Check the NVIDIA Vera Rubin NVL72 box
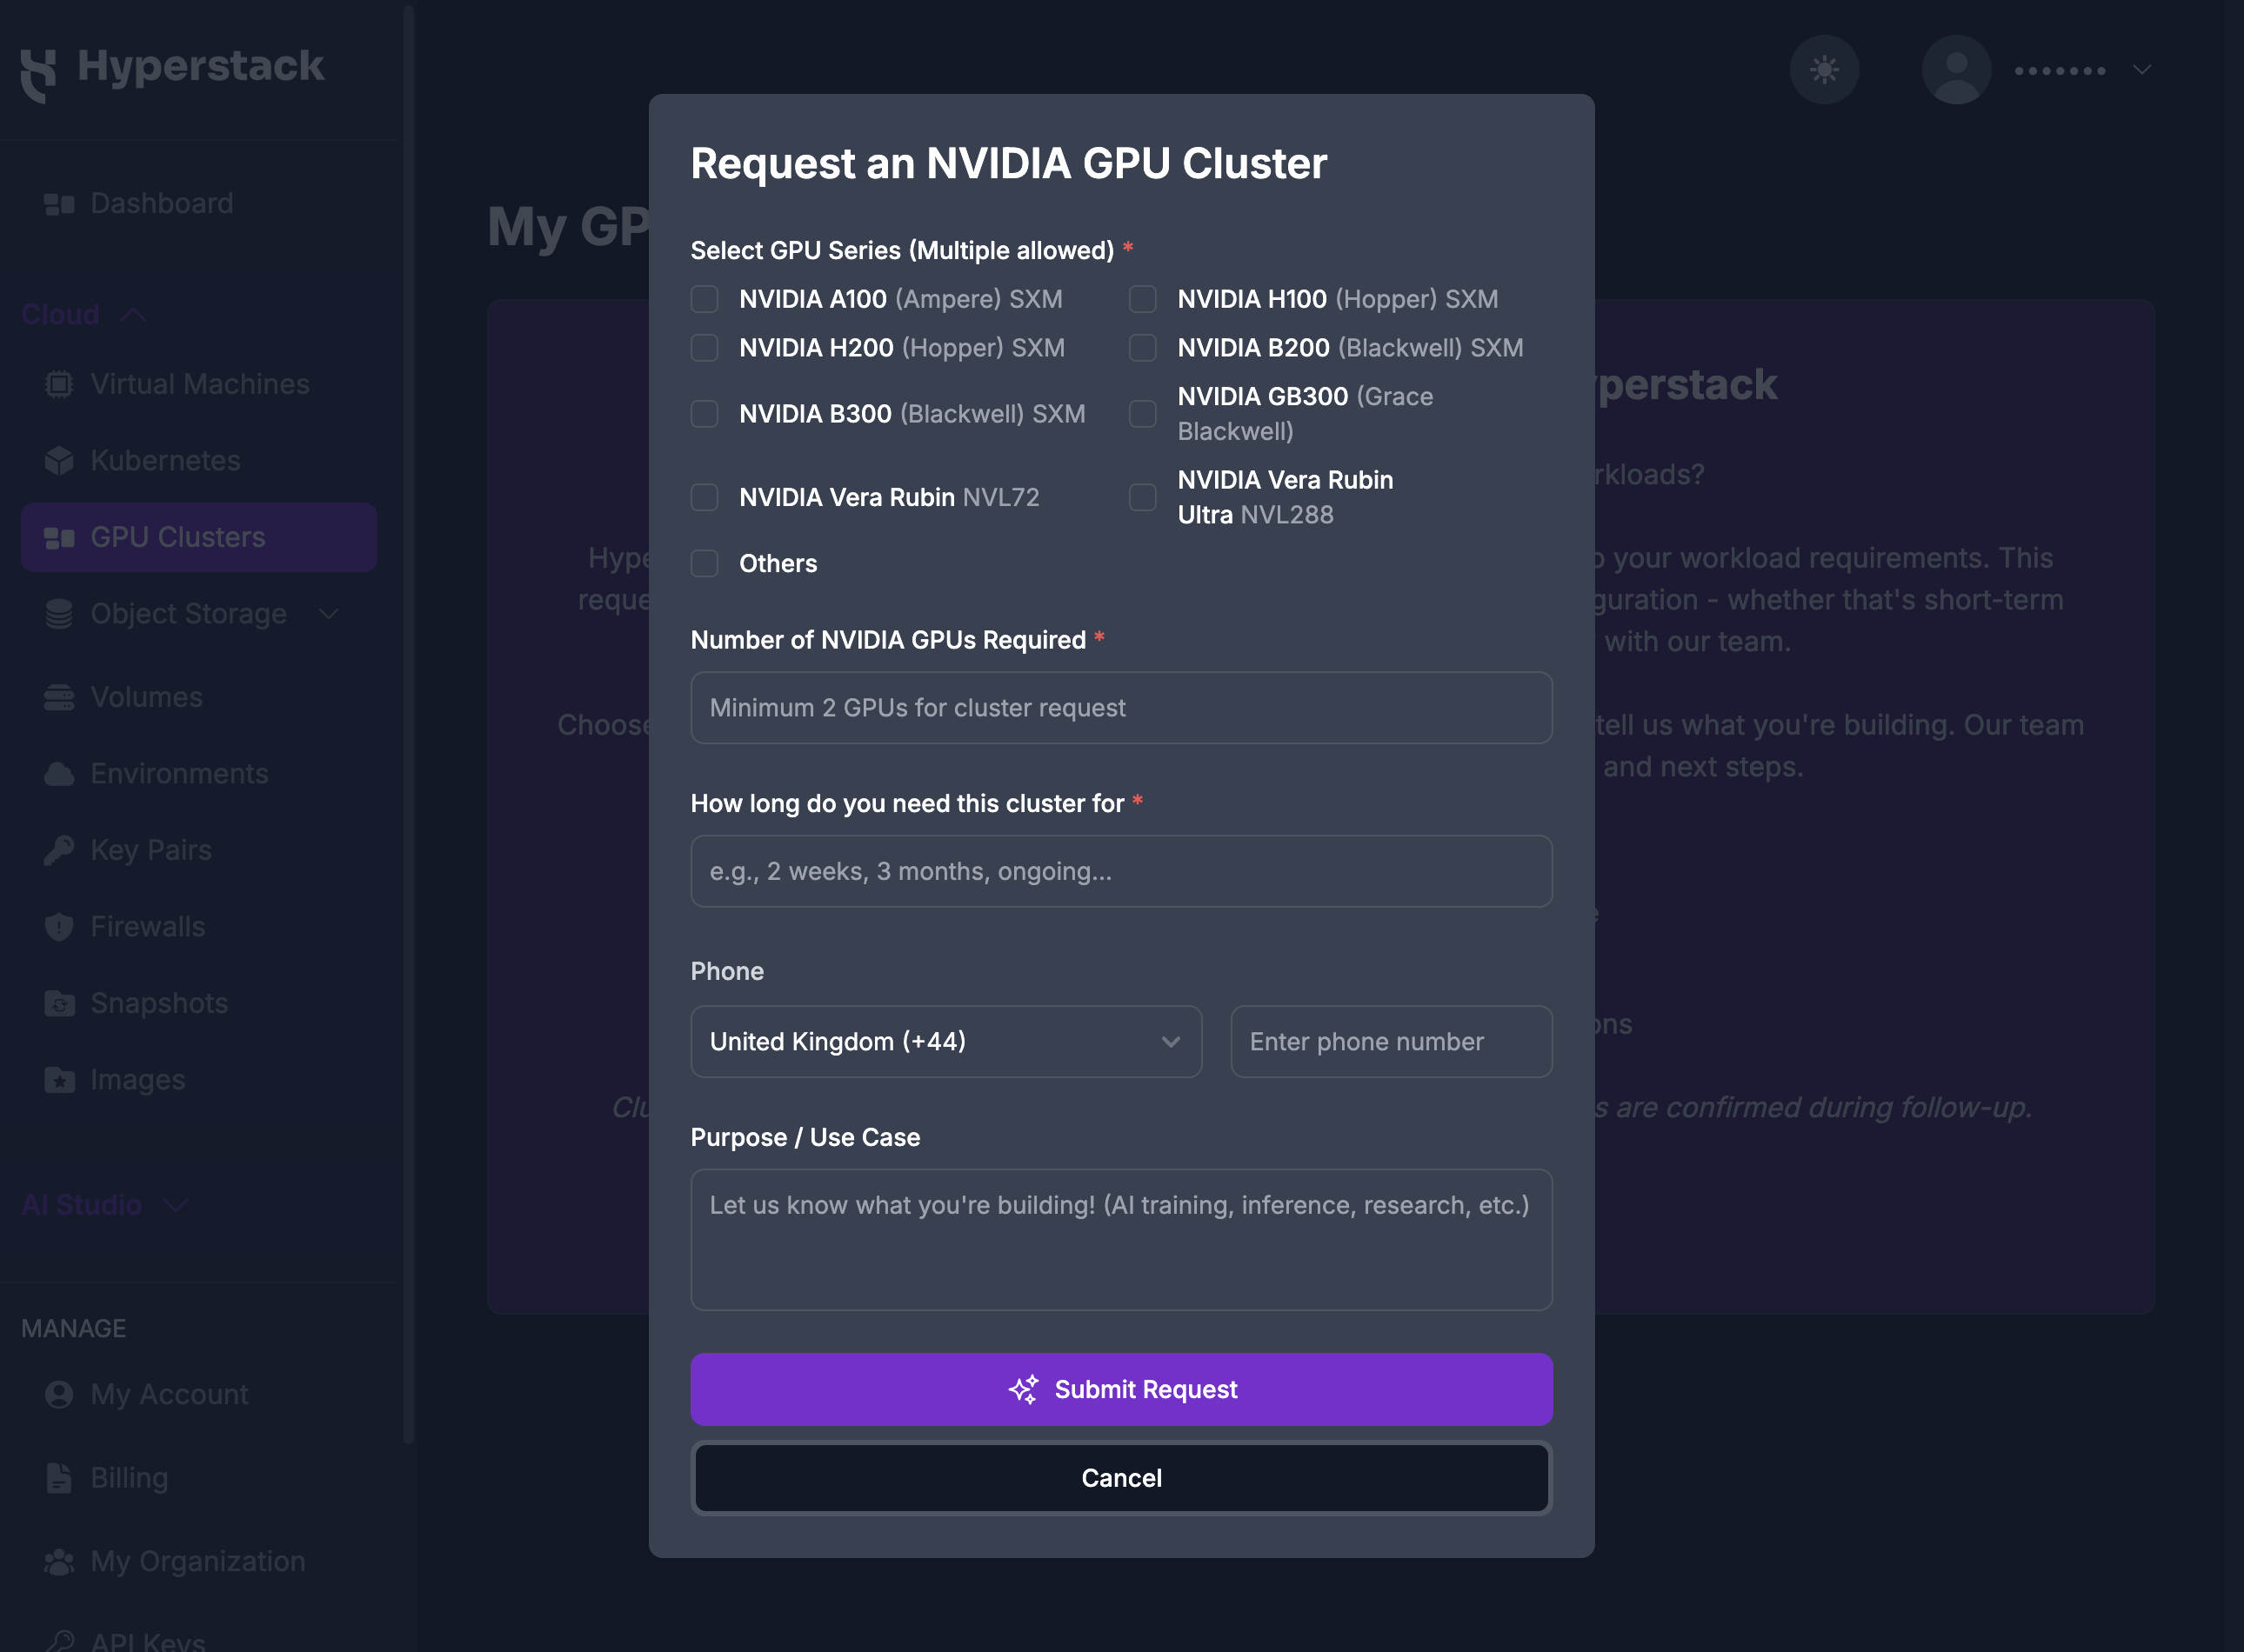 click(705, 497)
